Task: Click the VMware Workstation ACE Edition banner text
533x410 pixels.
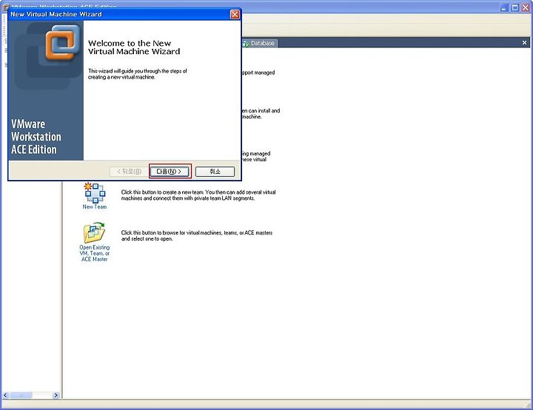Action: tap(36, 137)
